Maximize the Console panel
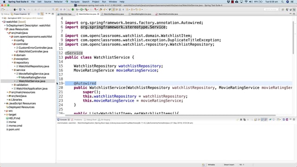This screenshot has width=297, height=167. pyautogui.click(x=294, y=120)
